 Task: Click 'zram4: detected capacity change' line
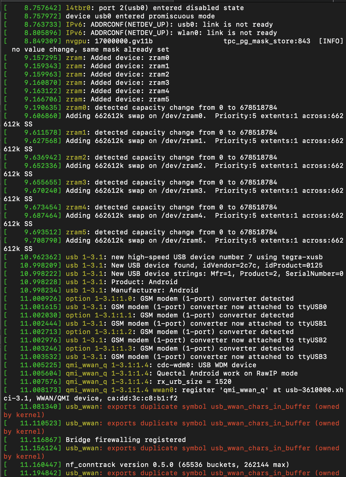click(140, 207)
